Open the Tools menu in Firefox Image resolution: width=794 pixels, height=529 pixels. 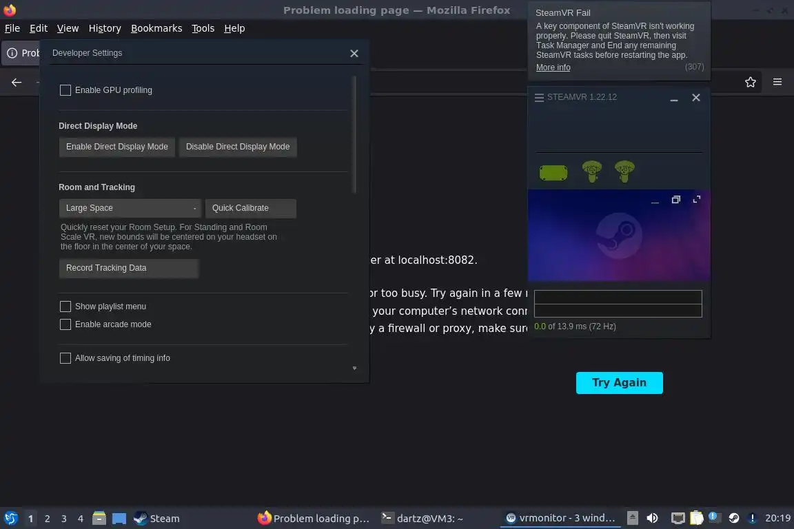click(x=203, y=28)
